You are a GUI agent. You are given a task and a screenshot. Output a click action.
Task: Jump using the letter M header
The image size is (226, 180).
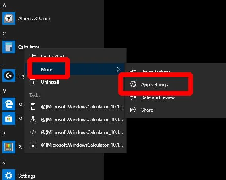(4, 91)
